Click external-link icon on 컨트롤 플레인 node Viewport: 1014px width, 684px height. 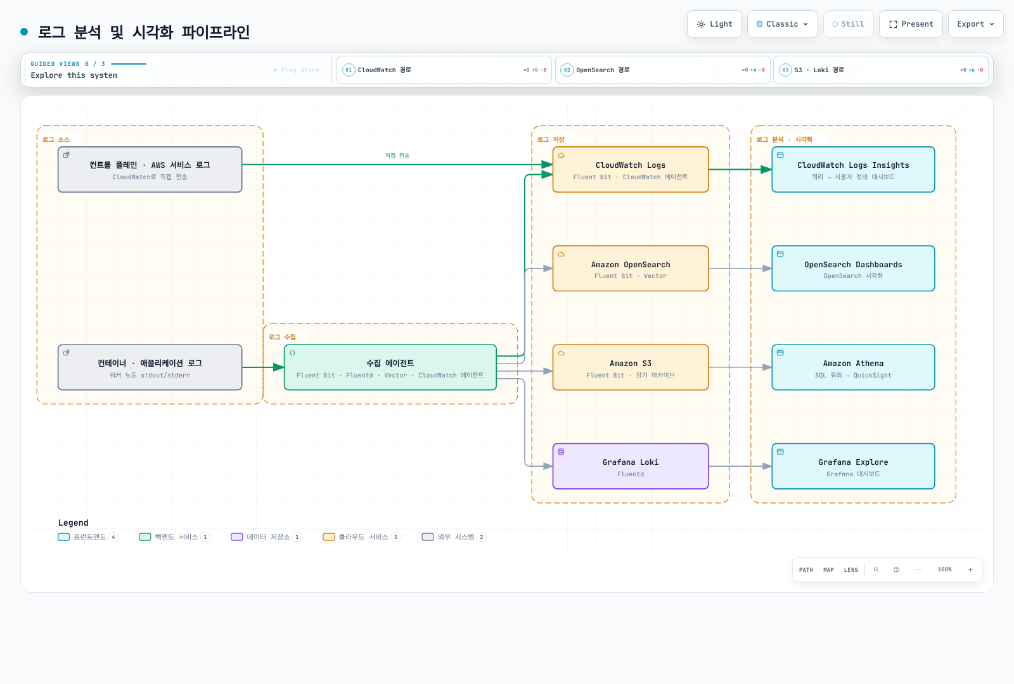point(66,155)
